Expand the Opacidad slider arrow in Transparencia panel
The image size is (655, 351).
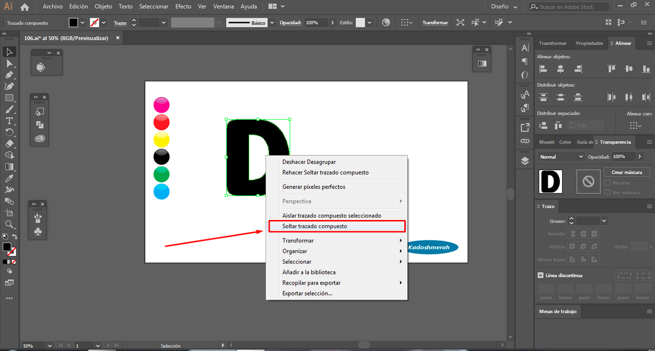tap(640, 157)
